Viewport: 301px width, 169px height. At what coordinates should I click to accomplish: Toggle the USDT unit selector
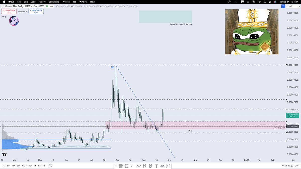(292, 6)
